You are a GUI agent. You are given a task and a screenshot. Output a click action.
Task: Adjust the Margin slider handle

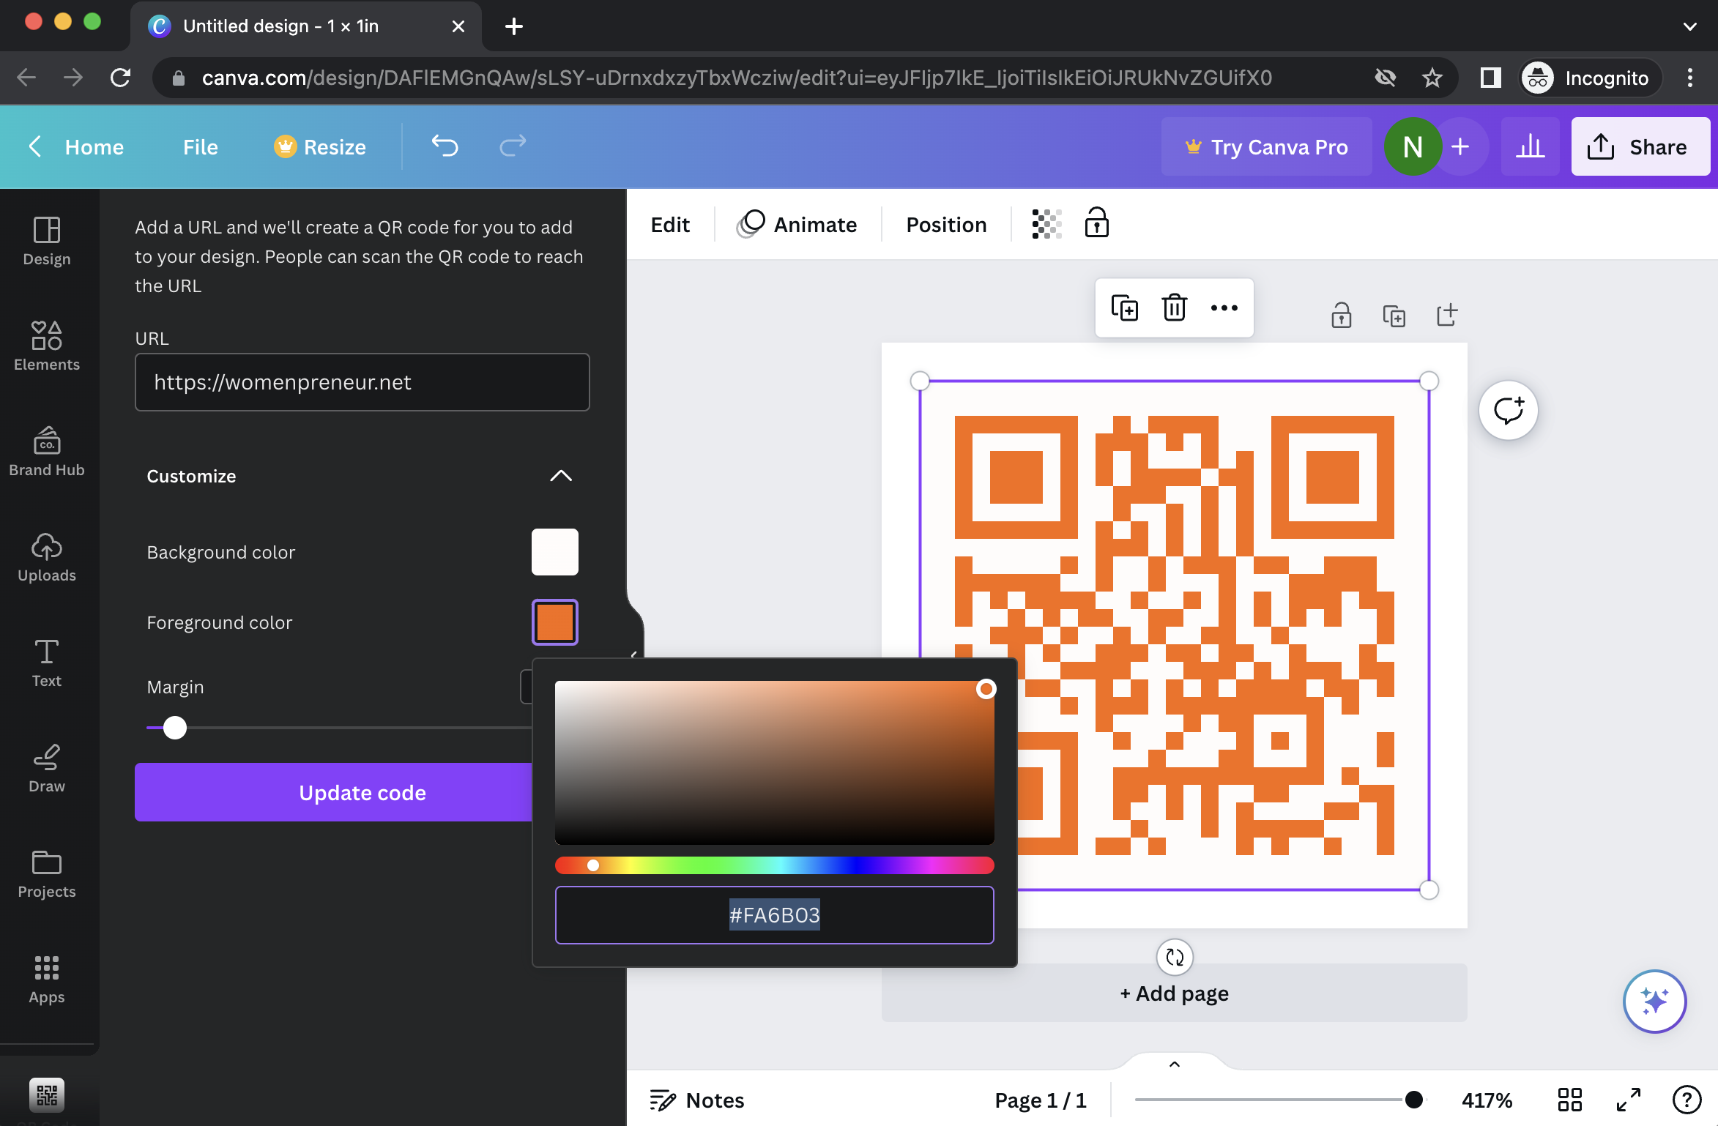pyautogui.click(x=174, y=728)
